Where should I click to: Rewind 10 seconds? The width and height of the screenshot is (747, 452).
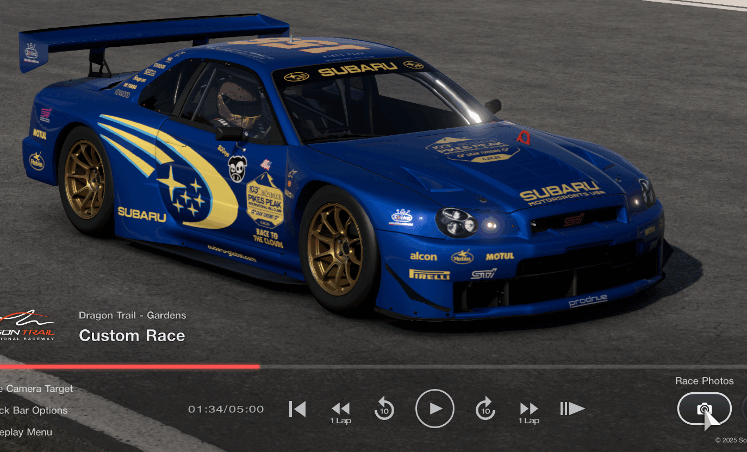384,409
